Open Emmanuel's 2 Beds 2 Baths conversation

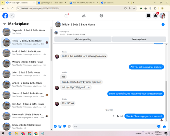[25, 116]
